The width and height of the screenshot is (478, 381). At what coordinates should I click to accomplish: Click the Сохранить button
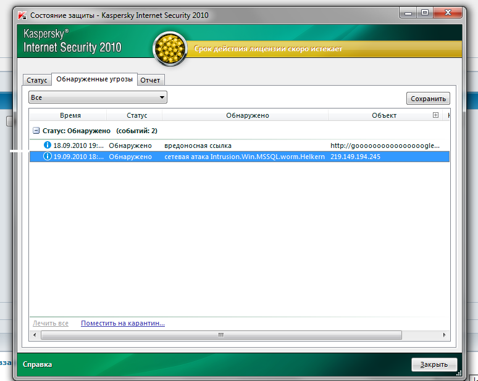428,99
